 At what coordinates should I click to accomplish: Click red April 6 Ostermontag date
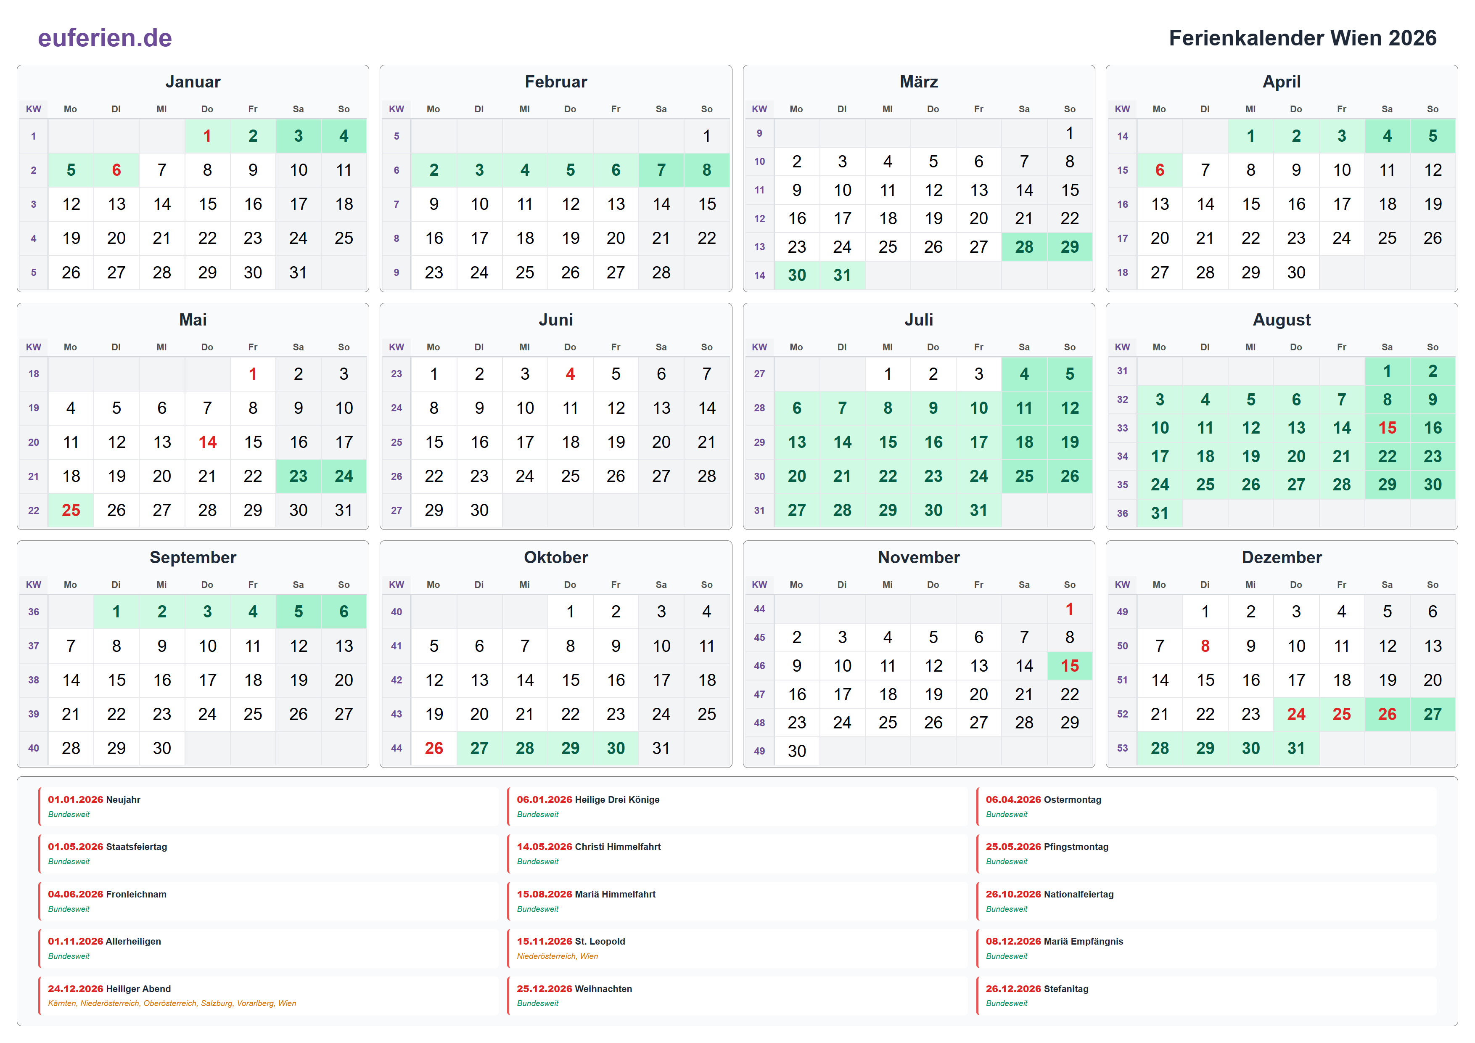(x=1160, y=169)
